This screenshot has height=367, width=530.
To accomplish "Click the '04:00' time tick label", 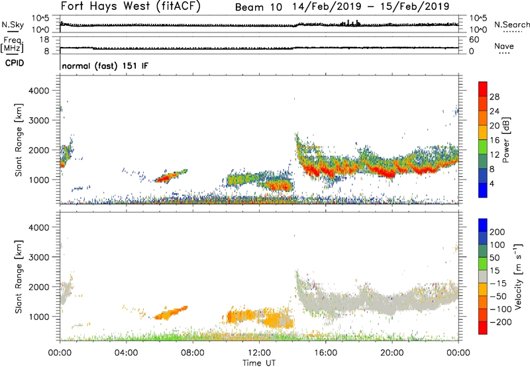I will [127, 353].
